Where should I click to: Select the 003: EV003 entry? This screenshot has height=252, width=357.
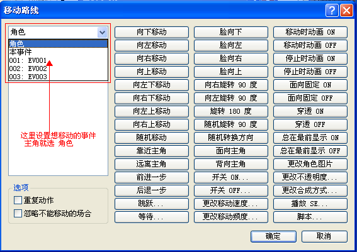click(58, 77)
